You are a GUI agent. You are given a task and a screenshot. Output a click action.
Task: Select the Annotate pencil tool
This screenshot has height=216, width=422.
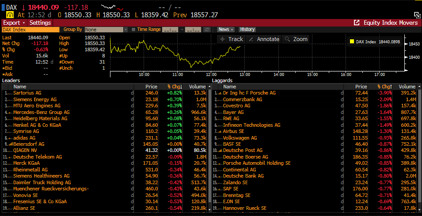263,39
